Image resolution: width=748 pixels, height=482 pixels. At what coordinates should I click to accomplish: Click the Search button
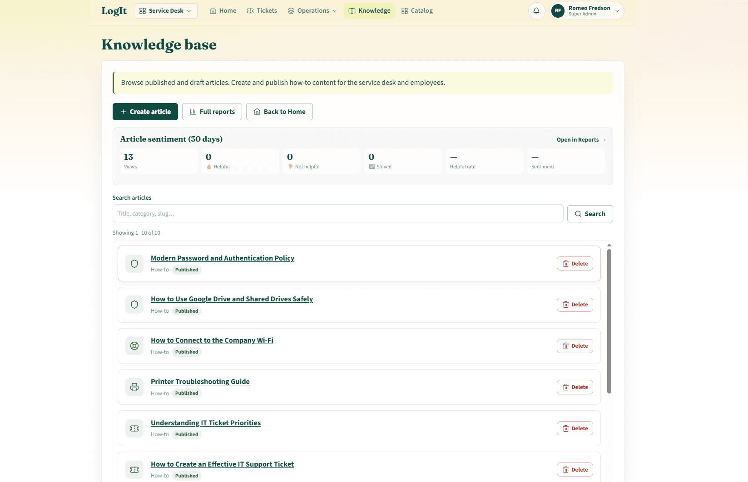click(590, 214)
